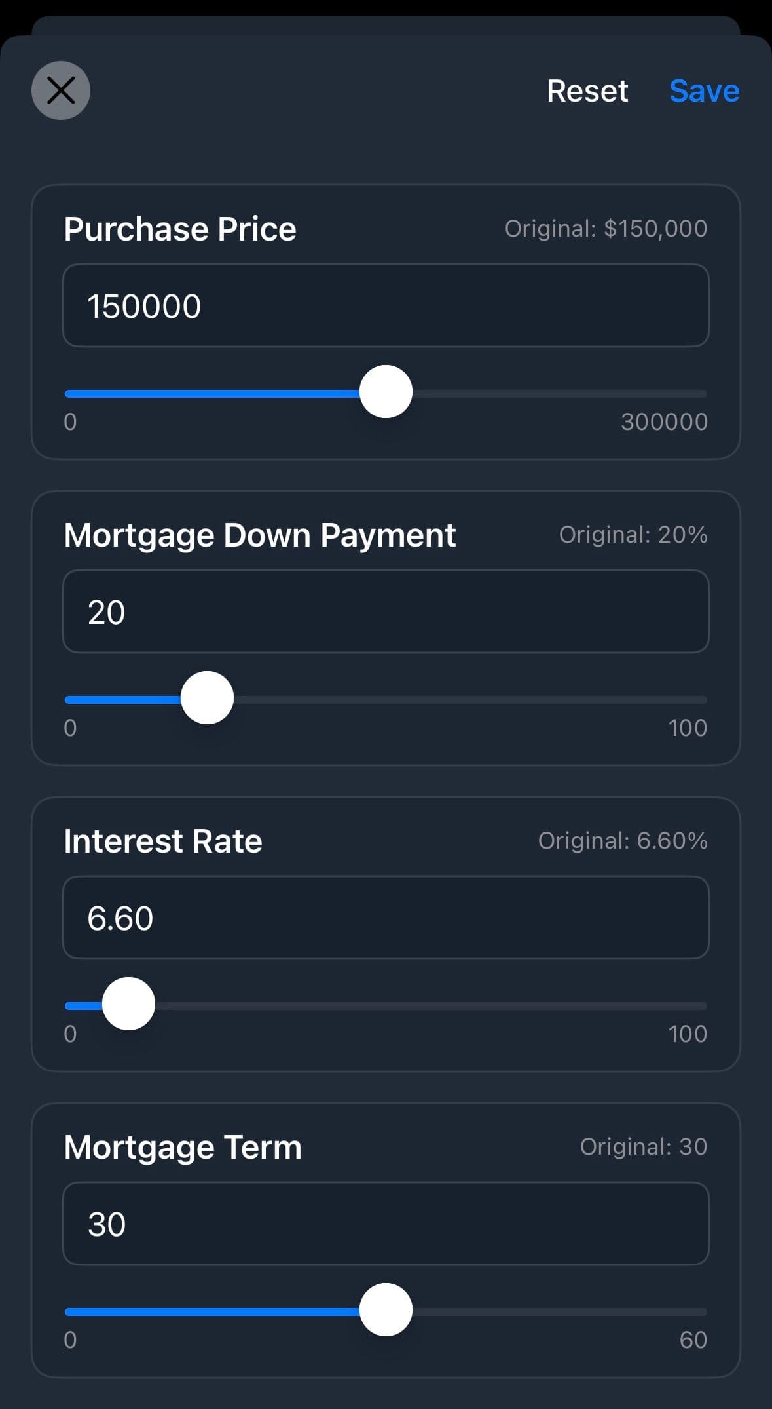The image size is (772, 1409).
Task: Click the "Original: 30" label
Action: point(644,1147)
